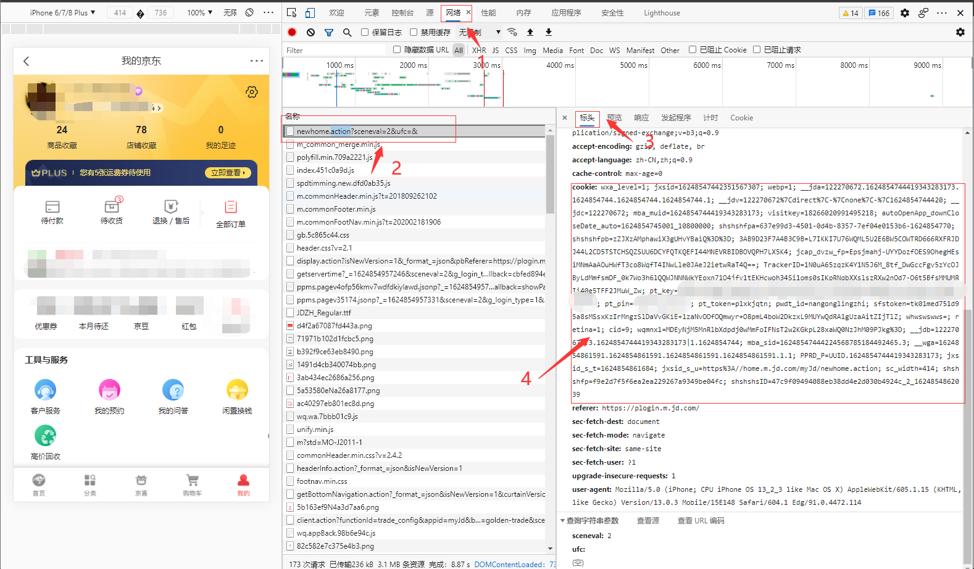974x569 pixels.
Task: Open network search magnifier
Action: 347,32
